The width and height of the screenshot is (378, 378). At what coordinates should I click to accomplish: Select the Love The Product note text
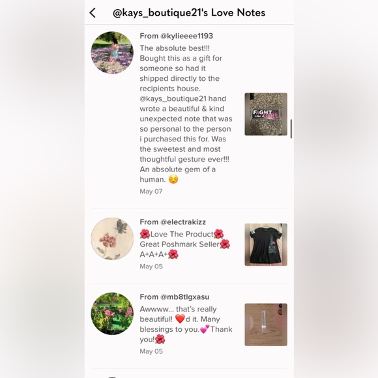pyautogui.click(x=185, y=244)
